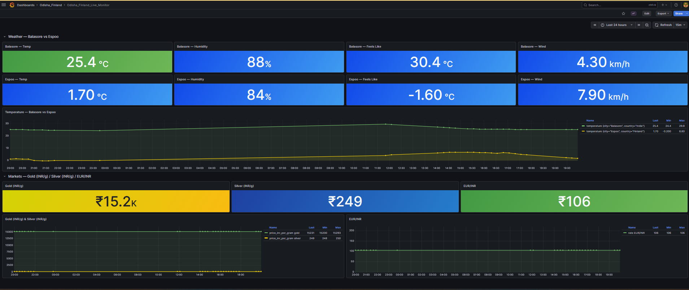Open the Last 24 hours time picker
This screenshot has height=290, width=689.
point(616,25)
